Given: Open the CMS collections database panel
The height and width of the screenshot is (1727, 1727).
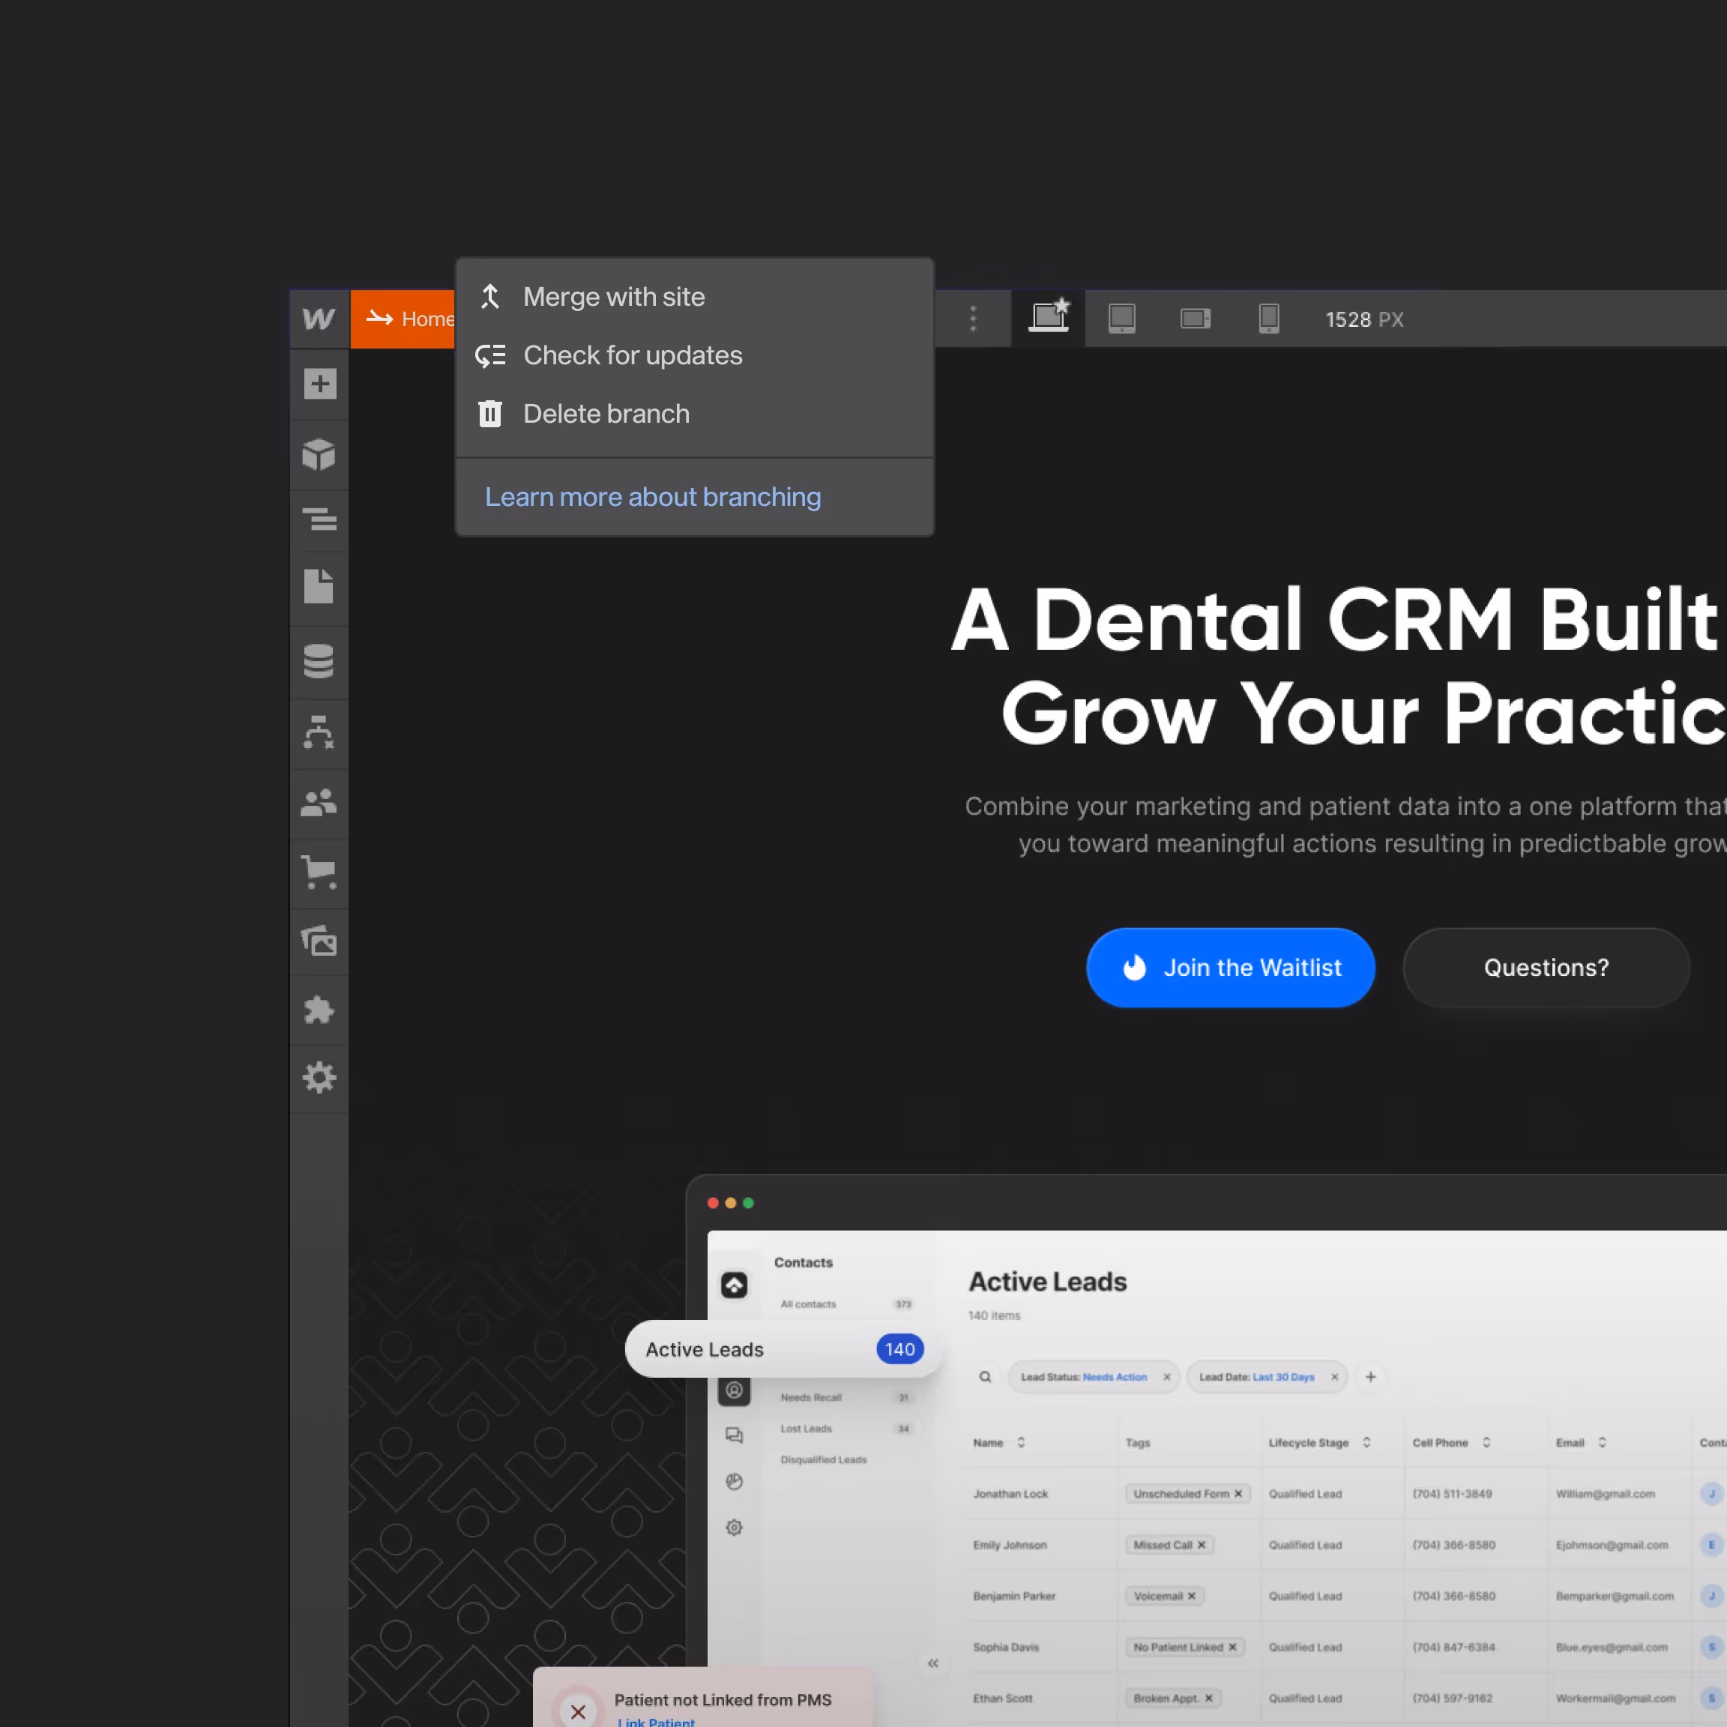Looking at the screenshot, I should (319, 661).
